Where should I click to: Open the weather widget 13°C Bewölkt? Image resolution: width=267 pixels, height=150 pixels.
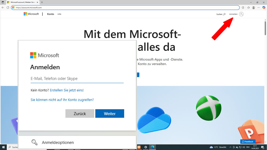click(x=218, y=147)
